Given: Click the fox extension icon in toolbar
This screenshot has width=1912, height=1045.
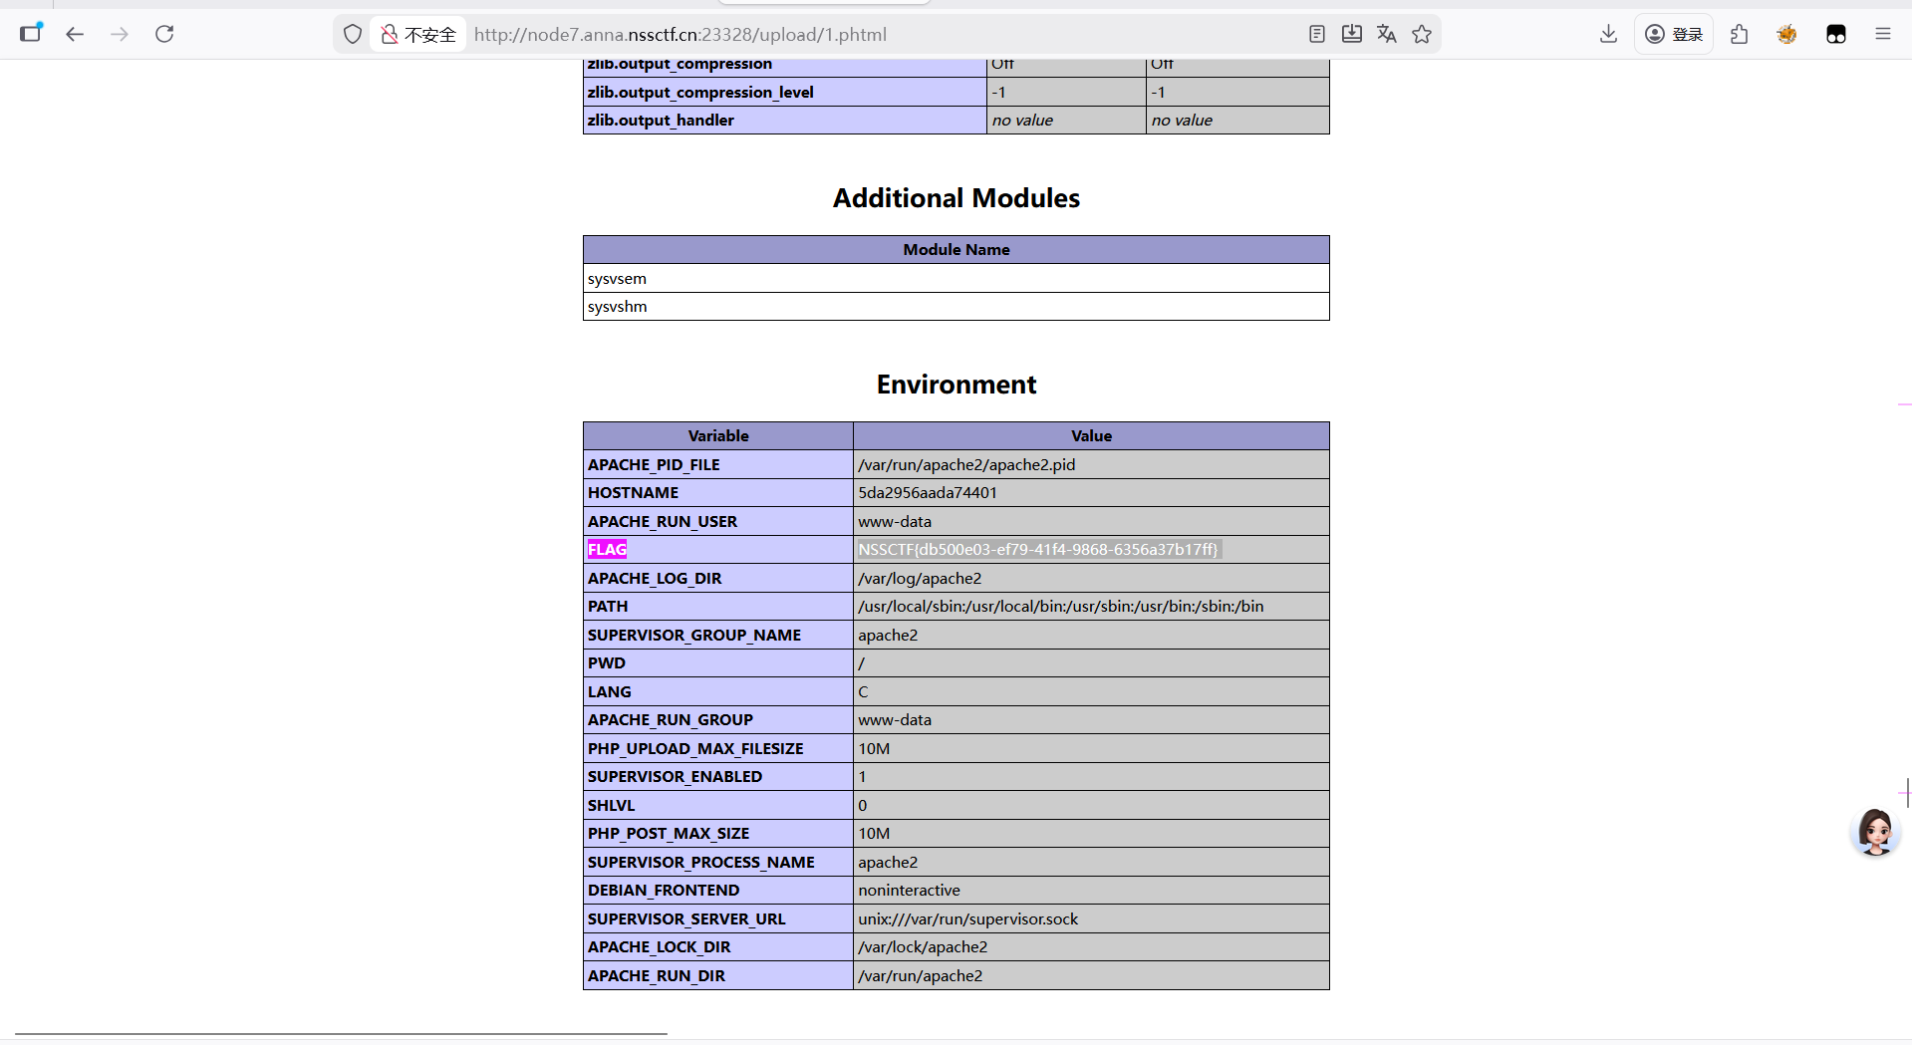Looking at the screenshot, I should click(x=1786, y=34).
